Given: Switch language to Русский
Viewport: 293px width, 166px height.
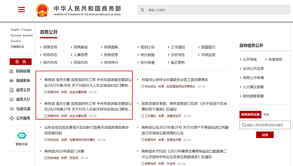Looking at the screenshot, I should click(16, 35).
